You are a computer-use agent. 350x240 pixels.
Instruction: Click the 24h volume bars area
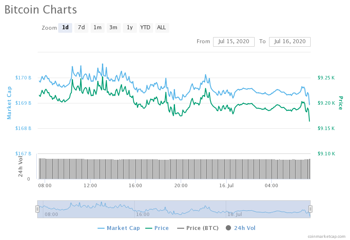[175, 169]
